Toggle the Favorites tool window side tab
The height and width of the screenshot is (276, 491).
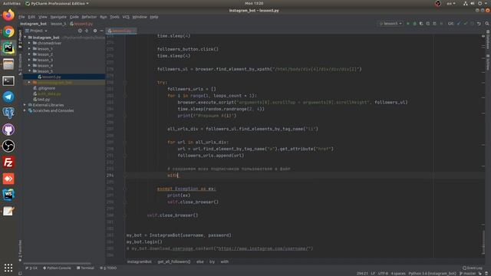pos(20,251)
